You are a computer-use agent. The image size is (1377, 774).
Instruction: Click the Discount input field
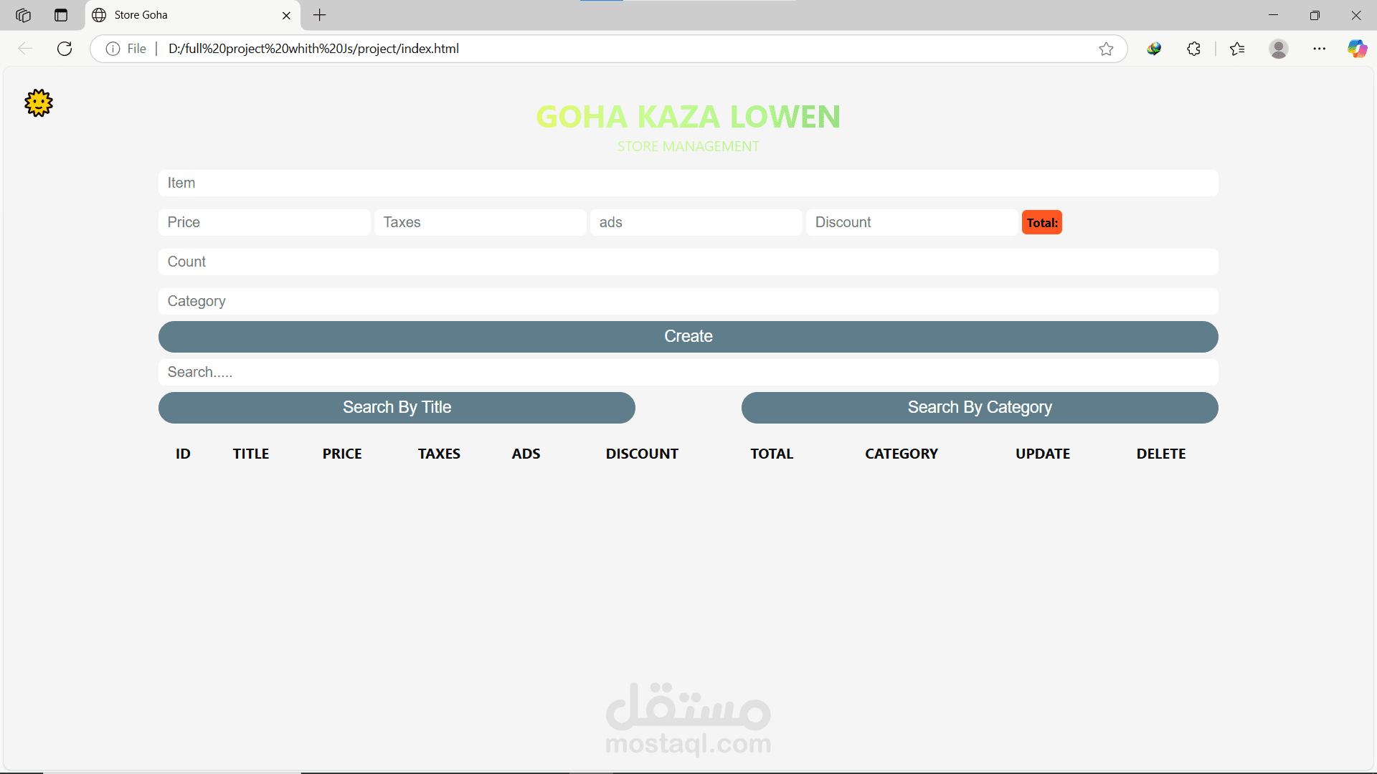coord(912,222)
